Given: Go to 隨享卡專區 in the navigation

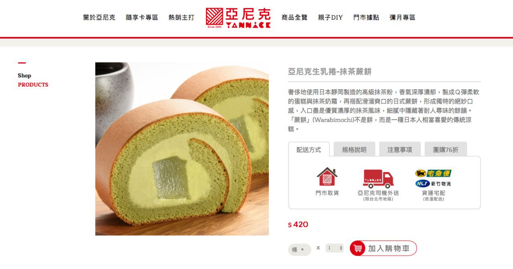Looking at the screenshot, I should [x=142, y=18].
